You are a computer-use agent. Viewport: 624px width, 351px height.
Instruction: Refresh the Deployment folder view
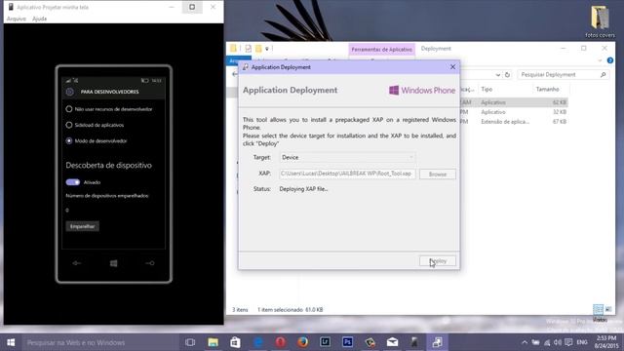pos(507,74)
